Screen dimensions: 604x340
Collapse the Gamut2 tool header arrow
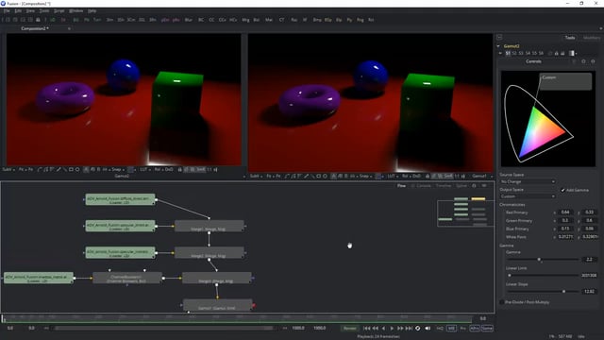pos(498,46)
